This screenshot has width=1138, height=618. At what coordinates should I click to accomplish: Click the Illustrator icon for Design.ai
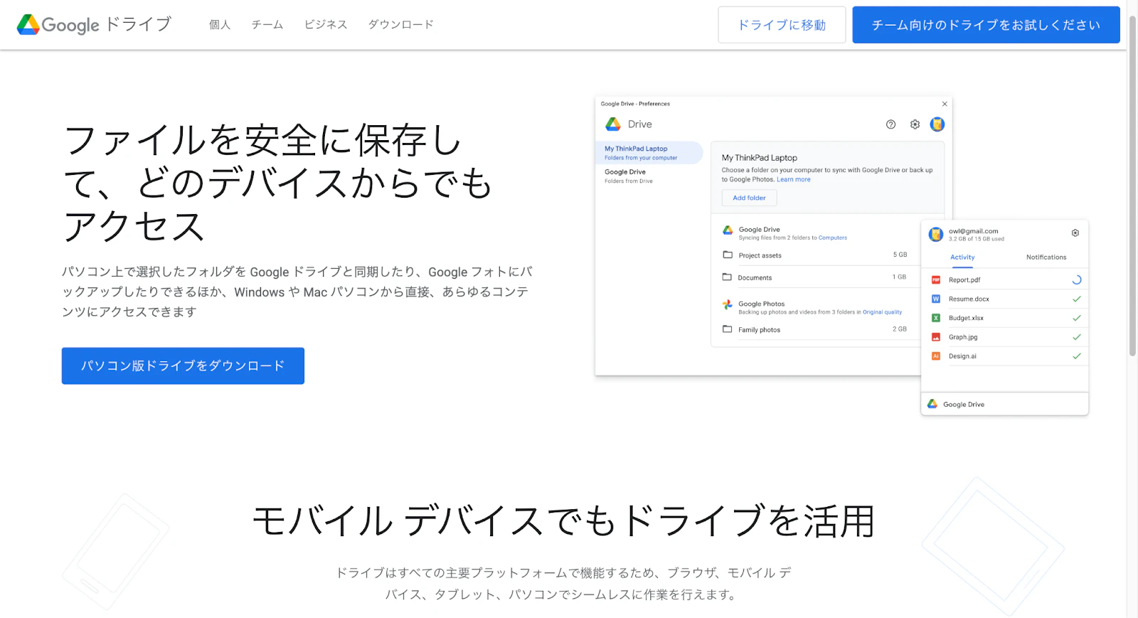[936, 356]
